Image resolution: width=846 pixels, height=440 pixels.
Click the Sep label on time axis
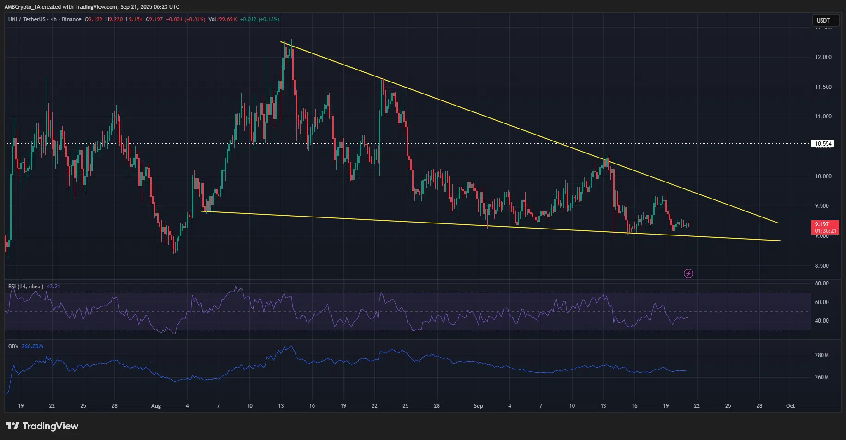coord(478,406)
